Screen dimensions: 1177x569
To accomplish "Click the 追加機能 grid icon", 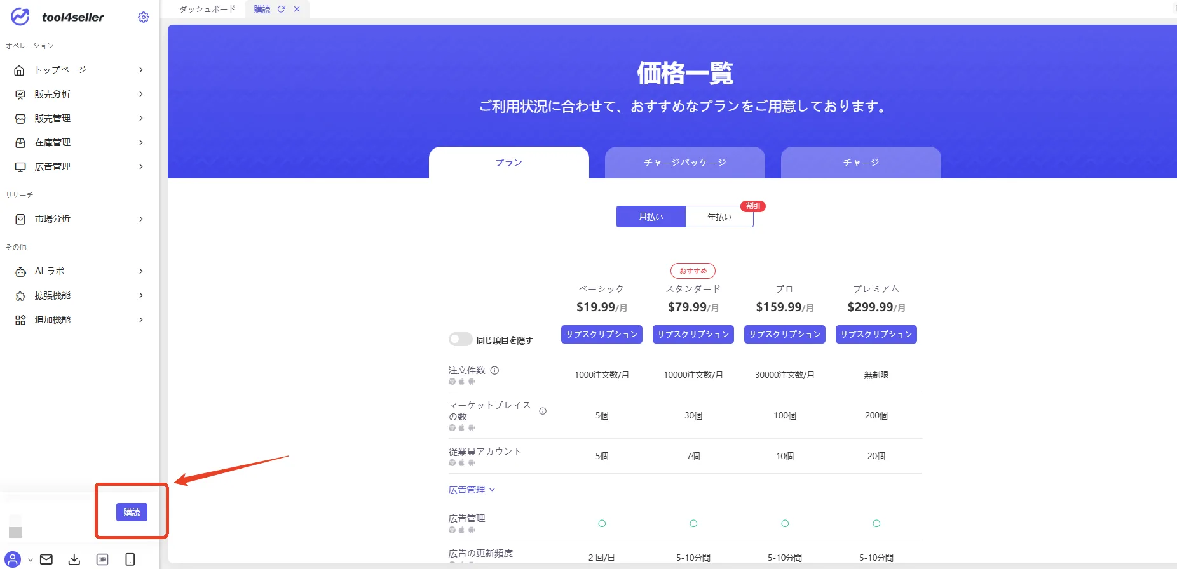I will click(20, 319).
